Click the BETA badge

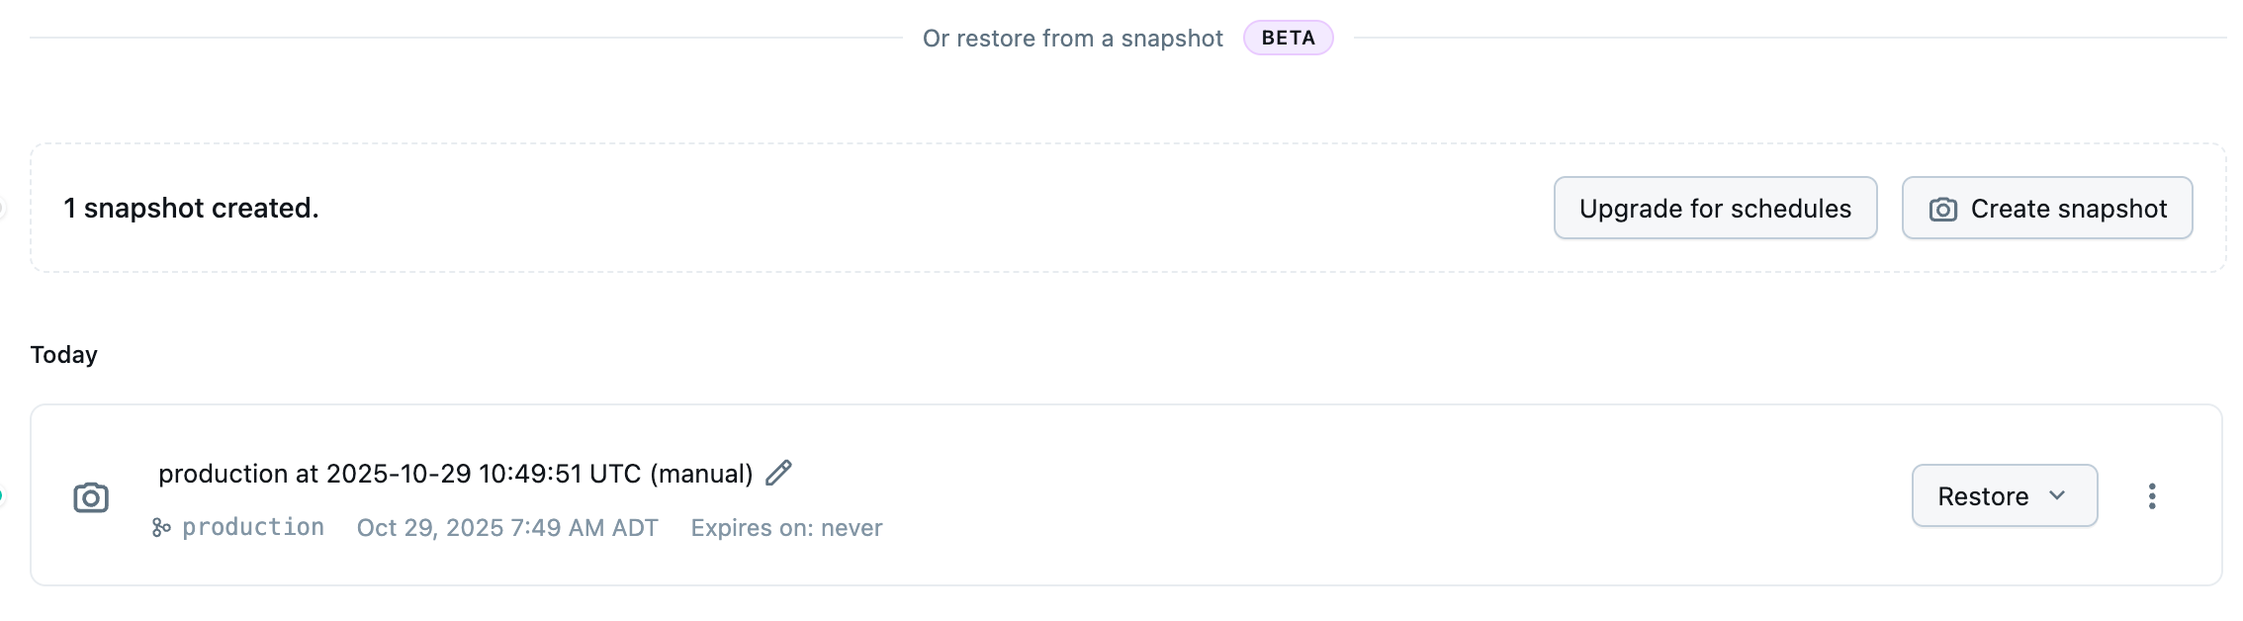click(x=1288, y=39)
